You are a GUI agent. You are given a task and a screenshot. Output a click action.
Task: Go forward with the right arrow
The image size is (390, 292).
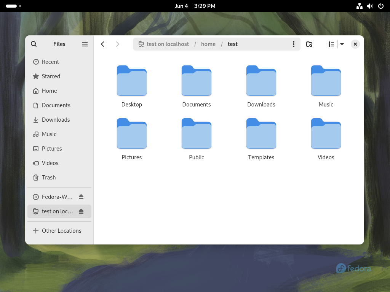click(x=117, y=44)
